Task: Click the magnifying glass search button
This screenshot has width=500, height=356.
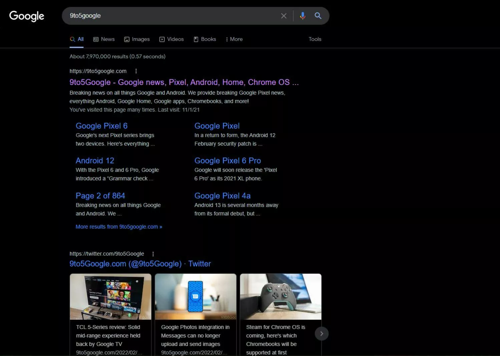Action: click(318, 16)
